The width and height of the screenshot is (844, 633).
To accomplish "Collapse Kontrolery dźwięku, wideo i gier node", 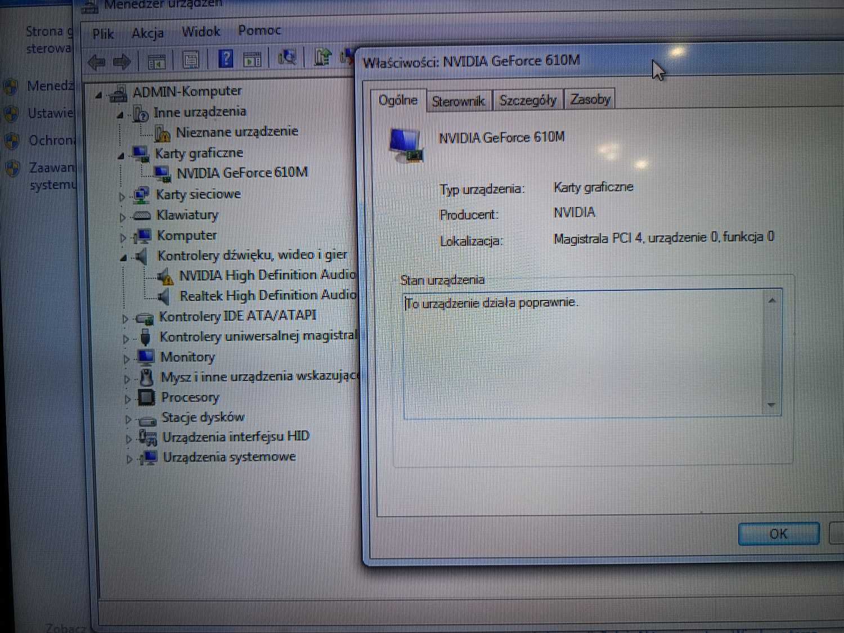I will [124, 258].
